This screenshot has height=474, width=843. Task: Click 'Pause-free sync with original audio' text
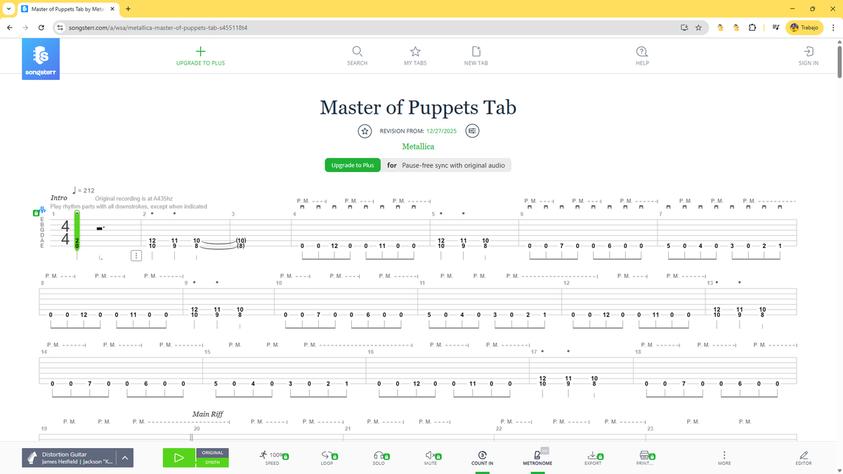(x=453, y=165)
